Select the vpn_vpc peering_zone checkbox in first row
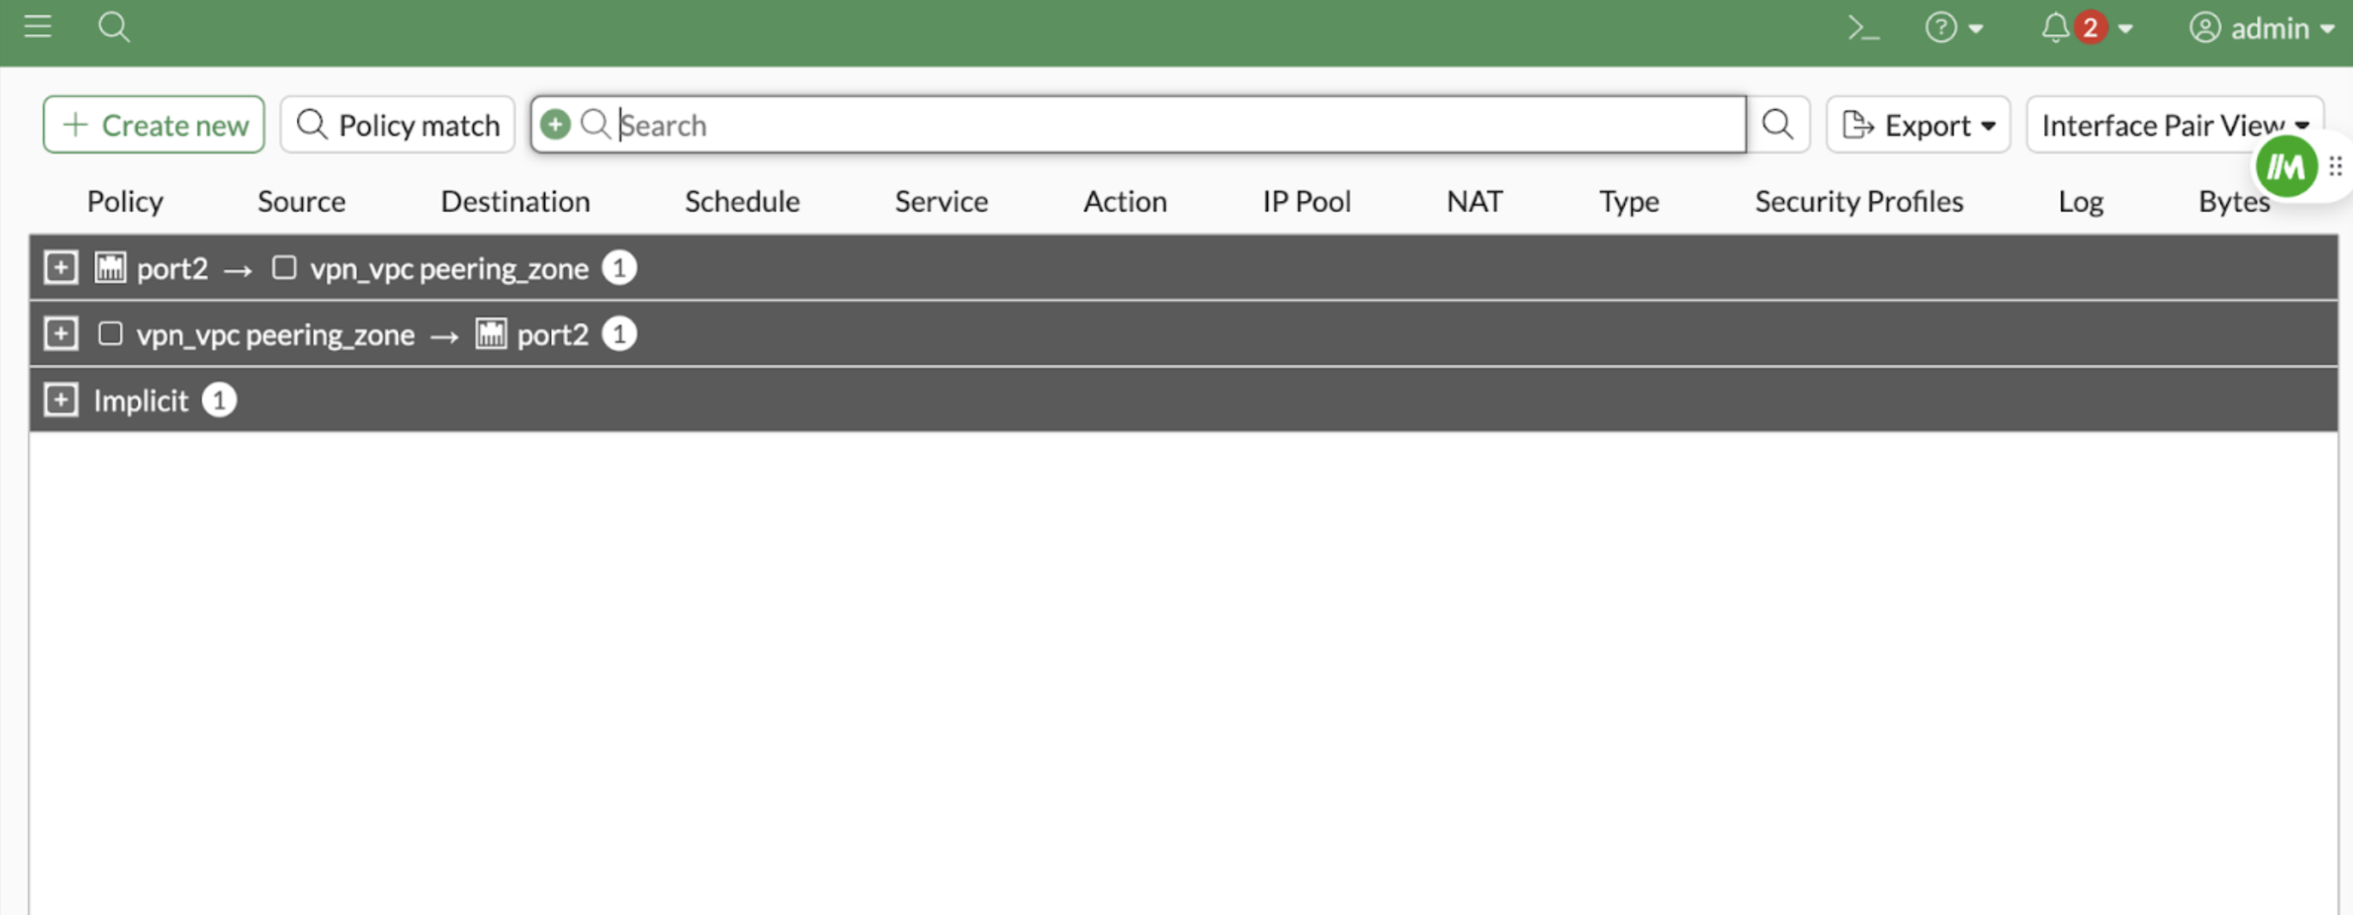Viewport: 2353px width, 915px height. tap(284, 268)
